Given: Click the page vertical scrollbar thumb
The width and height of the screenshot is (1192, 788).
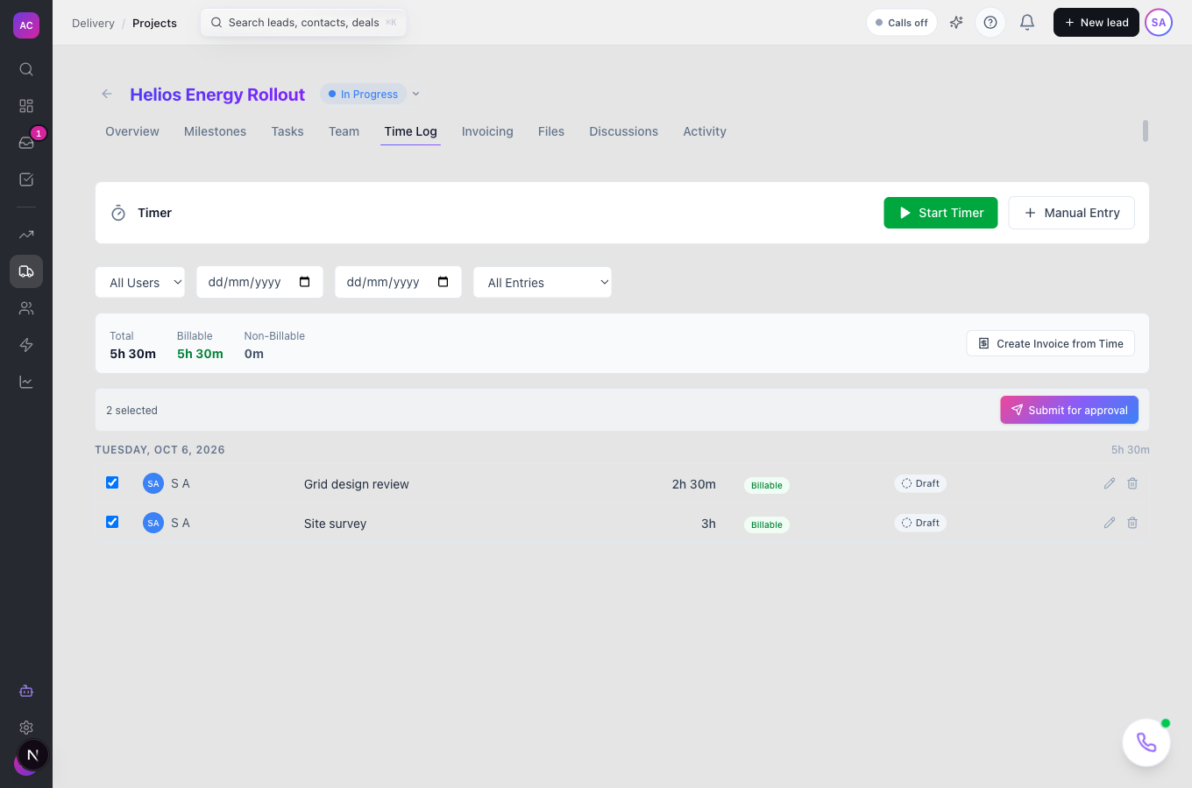Looking at the screenshot, I should coord(1146,131).
